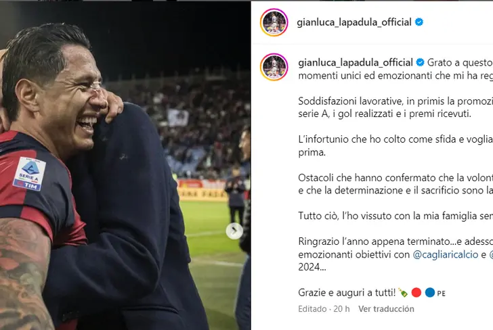
Task: Click verified badge beside the header username
Action: [x=419, y=22]
